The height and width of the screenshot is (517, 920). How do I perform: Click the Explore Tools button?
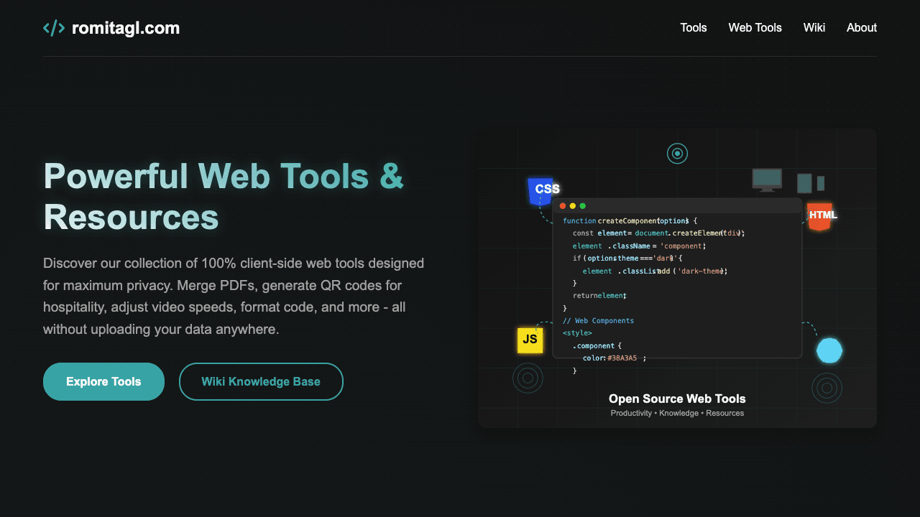point(103,381)
